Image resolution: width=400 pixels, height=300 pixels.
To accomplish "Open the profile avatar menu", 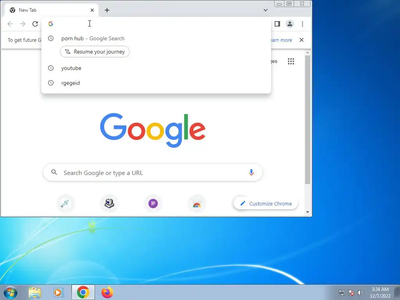I will (290, 24).
